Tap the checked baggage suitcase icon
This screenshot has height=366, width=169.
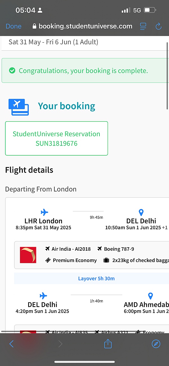[x=106, y=260]
